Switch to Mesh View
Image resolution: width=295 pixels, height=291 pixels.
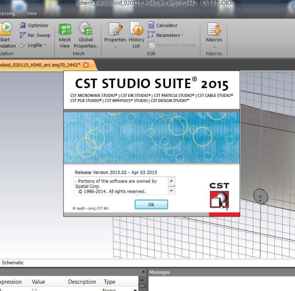(65, 36)
